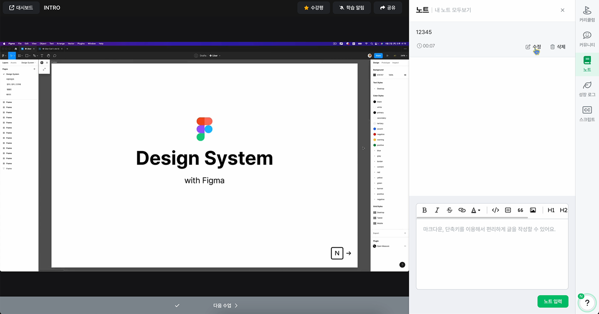Open the 공유 share button
Viewport: 599px width, 314px height.
click(388, 8)
